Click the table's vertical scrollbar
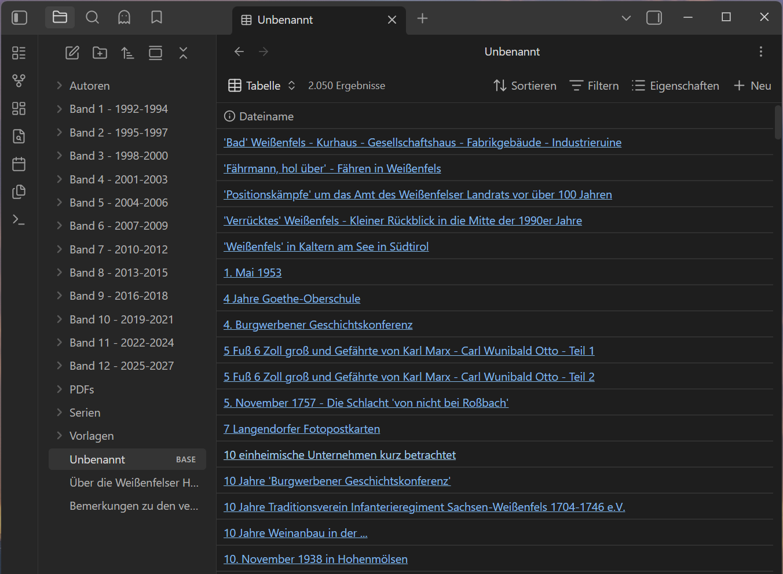The image size is (783, 574). pyautogui.click(x=778, y=123)
